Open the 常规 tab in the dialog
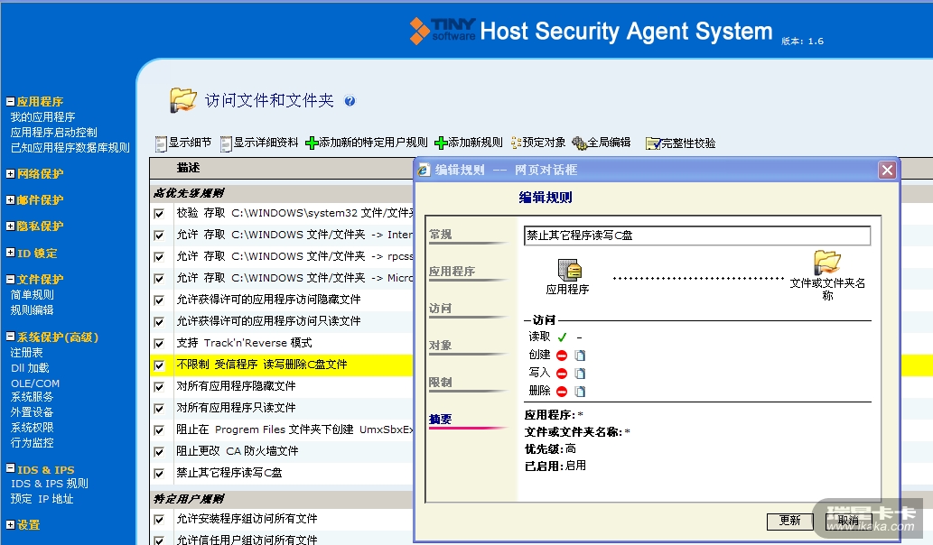 [x=441, y=235]
